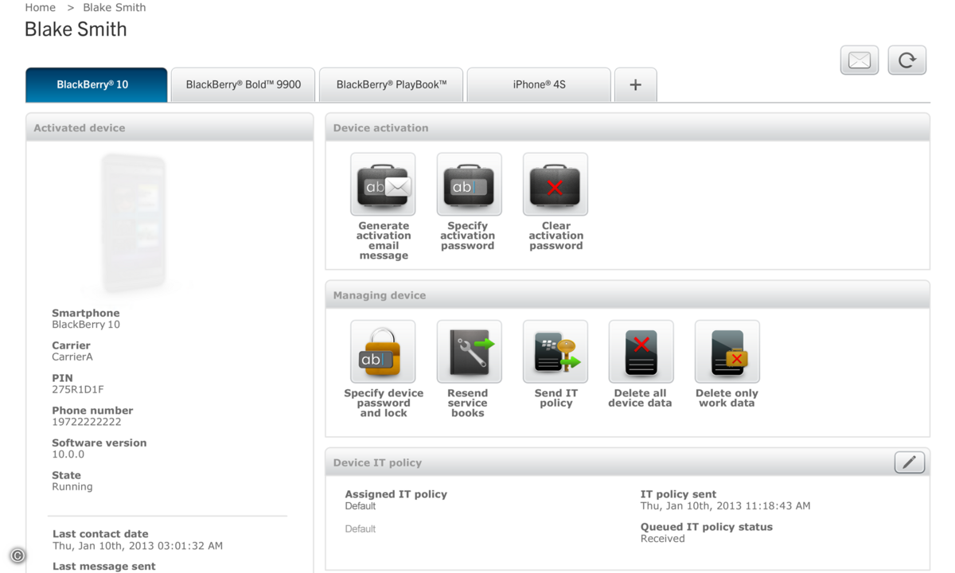Click the Send IT policy label
This screenshot has height=573, width=955.
click(x=556, y=398)
